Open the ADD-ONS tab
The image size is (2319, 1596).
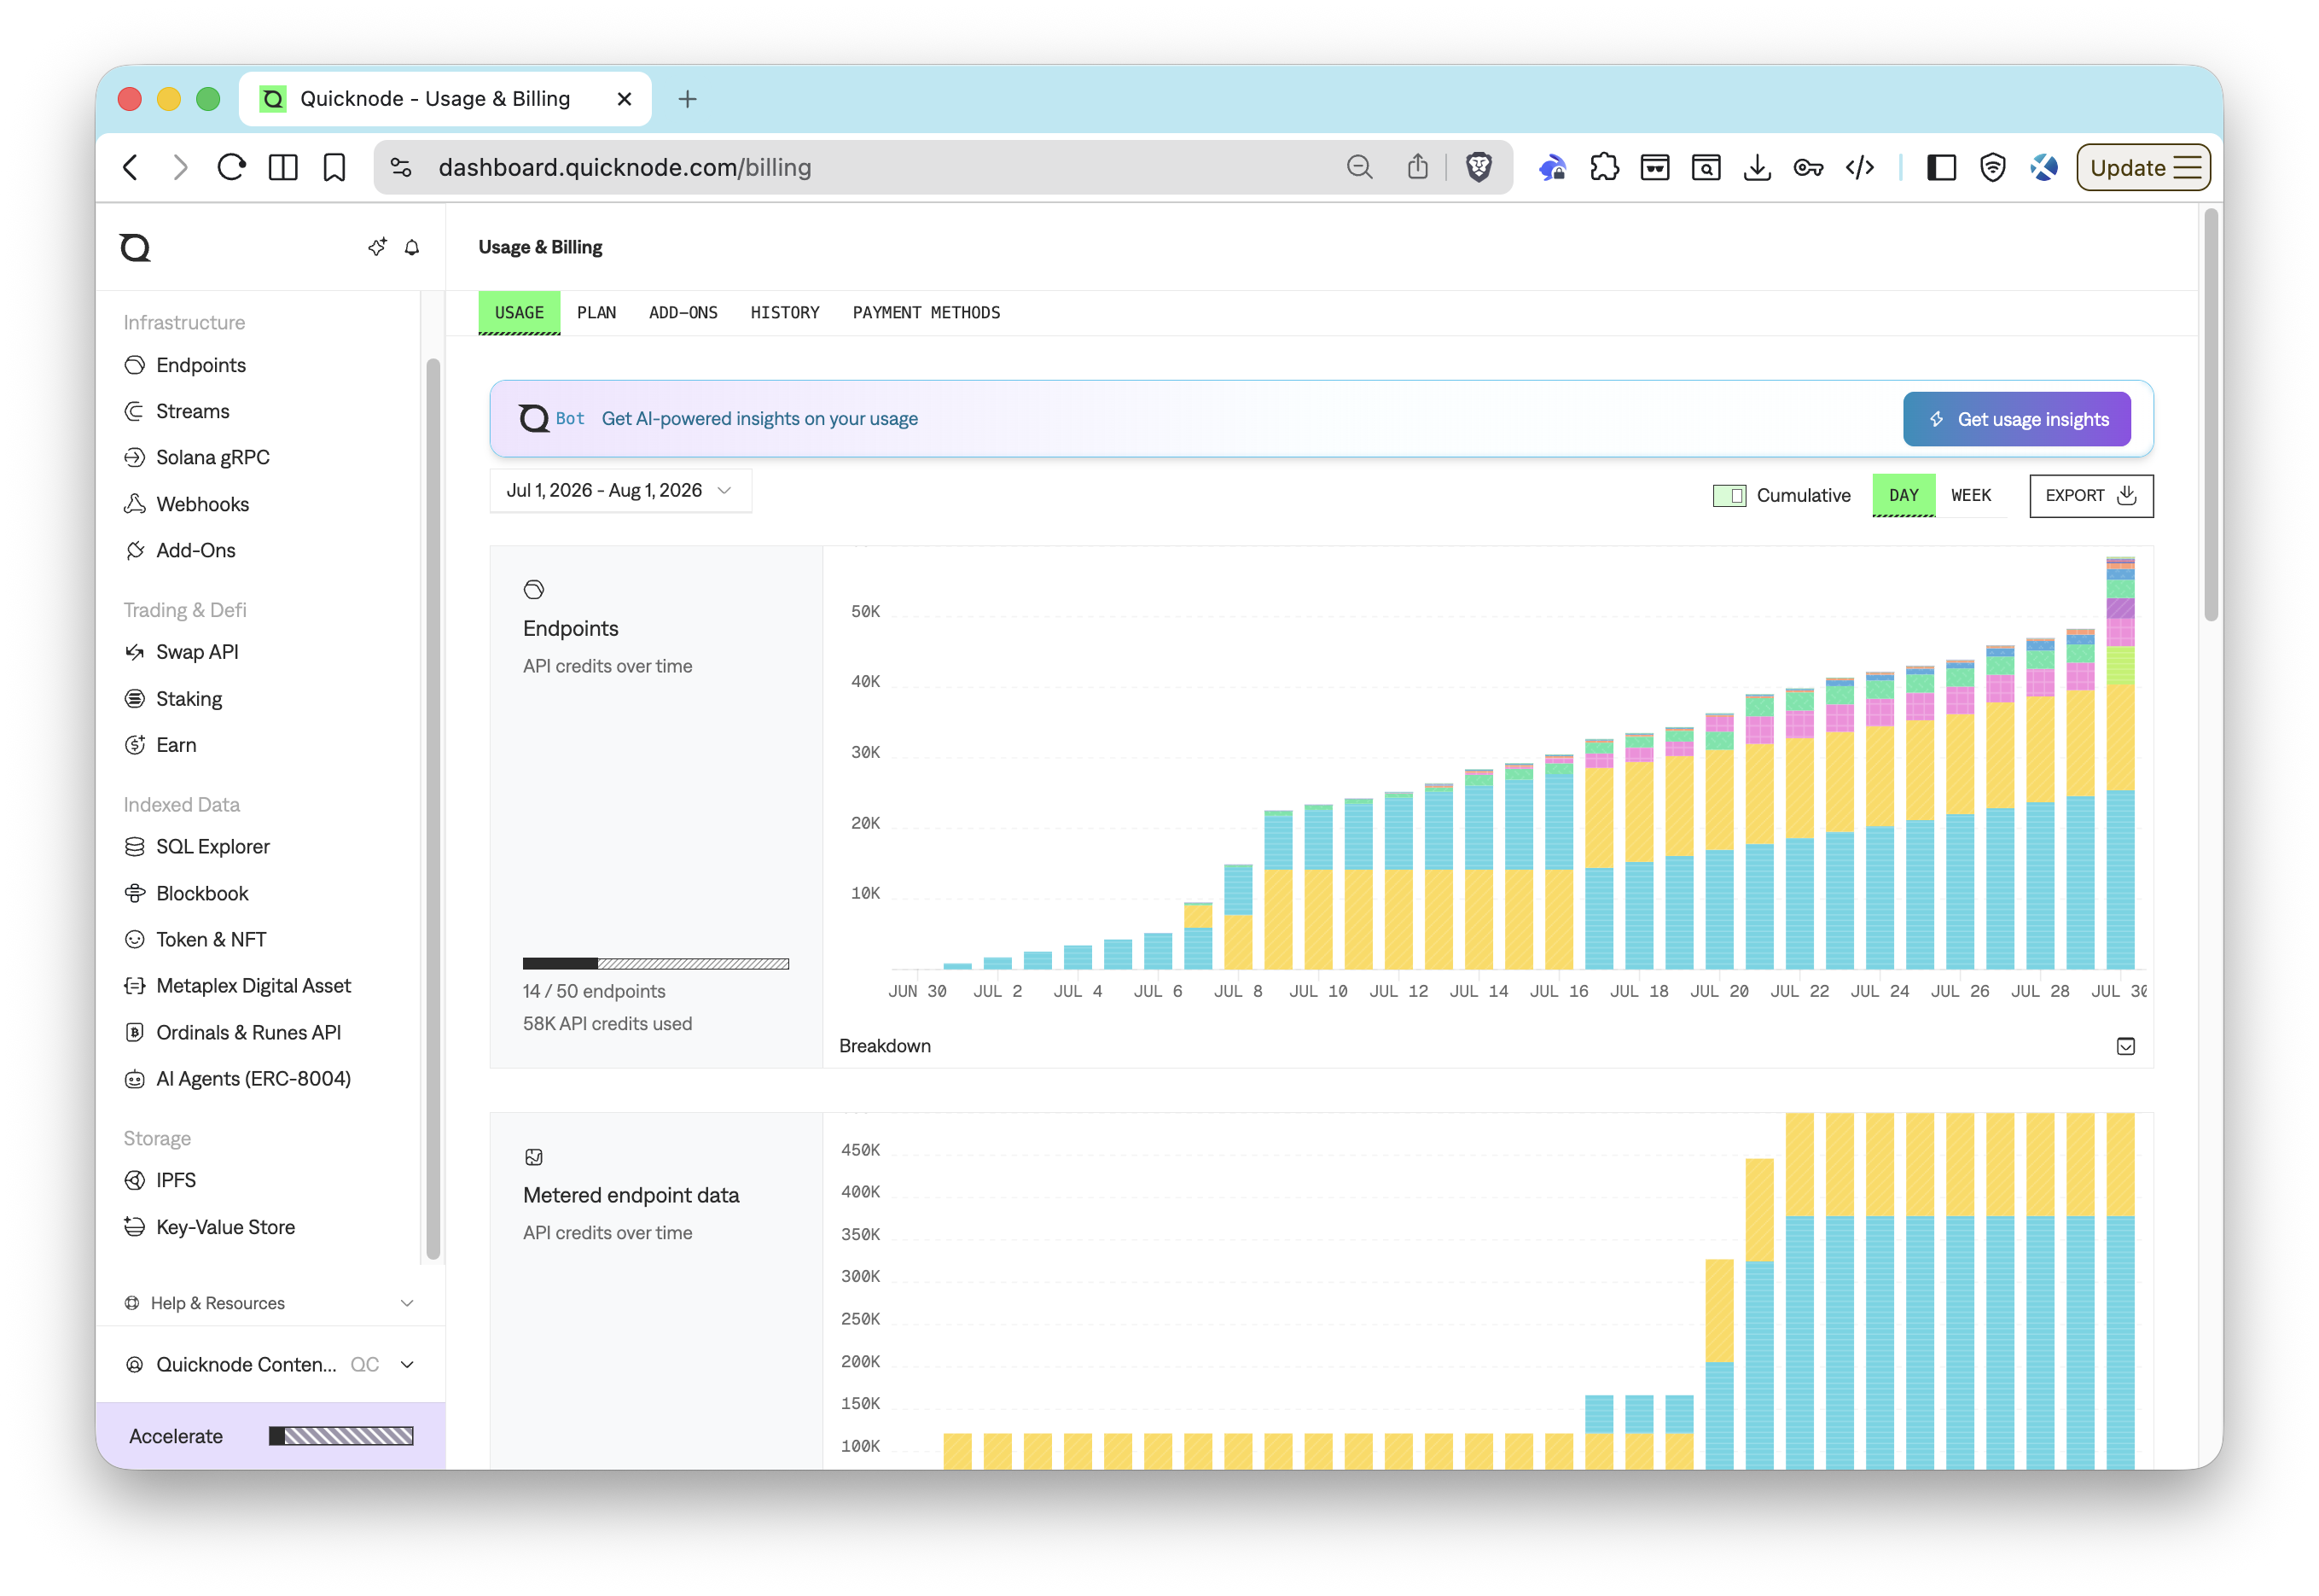pyautogui.click(x=683, y=313)
